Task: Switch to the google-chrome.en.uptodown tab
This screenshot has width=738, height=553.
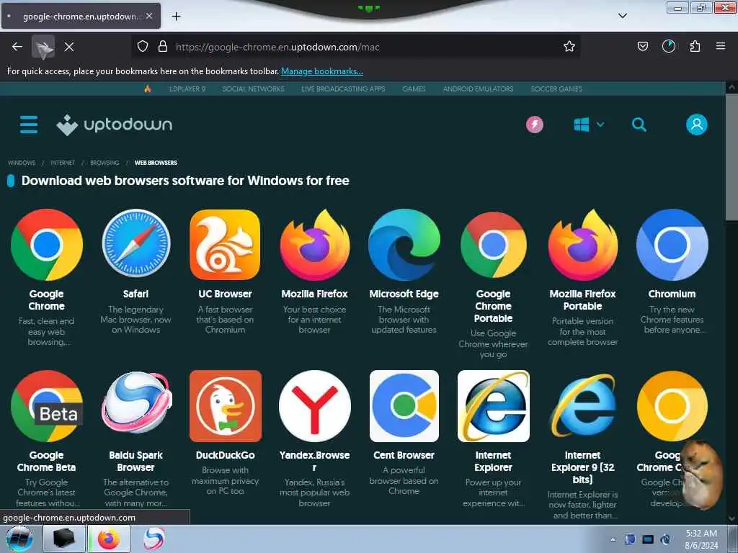Action: [x=81, y=16]
